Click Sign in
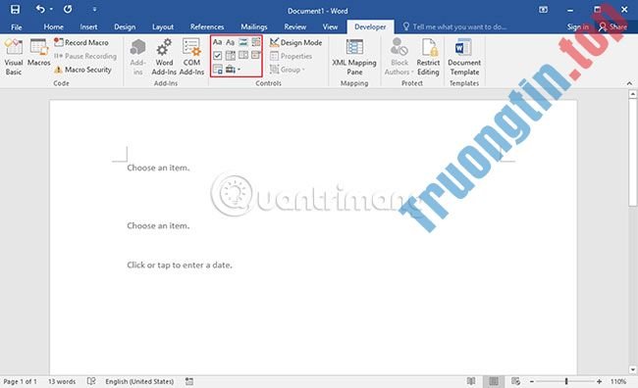Image resolution: width=638 pixels, height=388 pixels. point(578,26)
